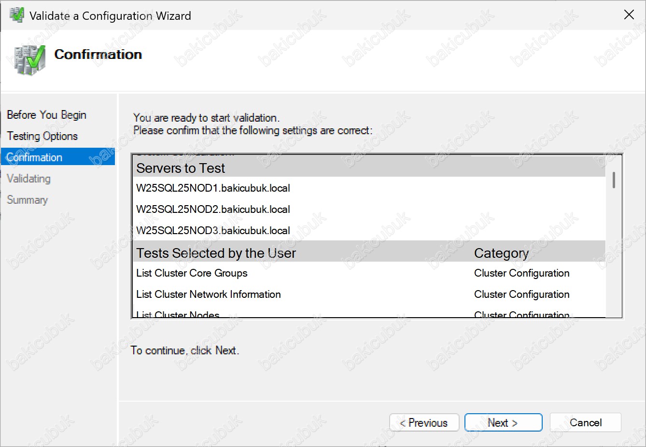This screenshot has width=646, height=447.
Task: Select server W25SQL25NOD1.bakicubuk.local
Action: (213, 188)
